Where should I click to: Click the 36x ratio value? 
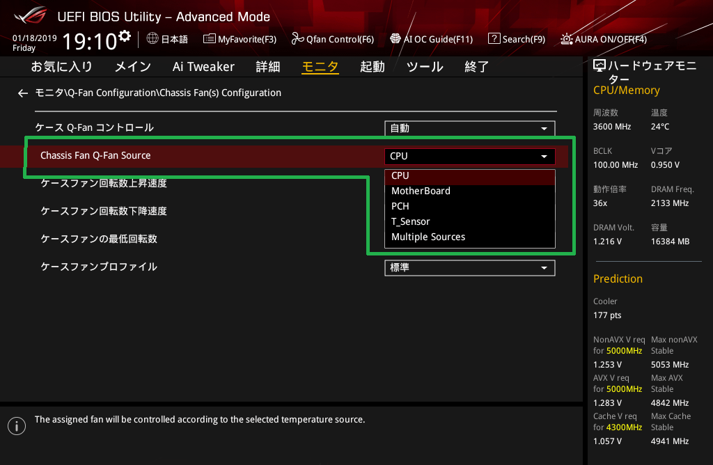point(600,203)
